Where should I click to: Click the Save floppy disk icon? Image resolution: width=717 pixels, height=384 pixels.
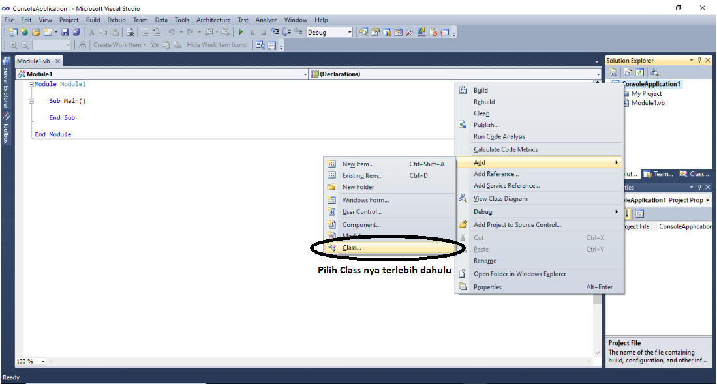(65, 32)
